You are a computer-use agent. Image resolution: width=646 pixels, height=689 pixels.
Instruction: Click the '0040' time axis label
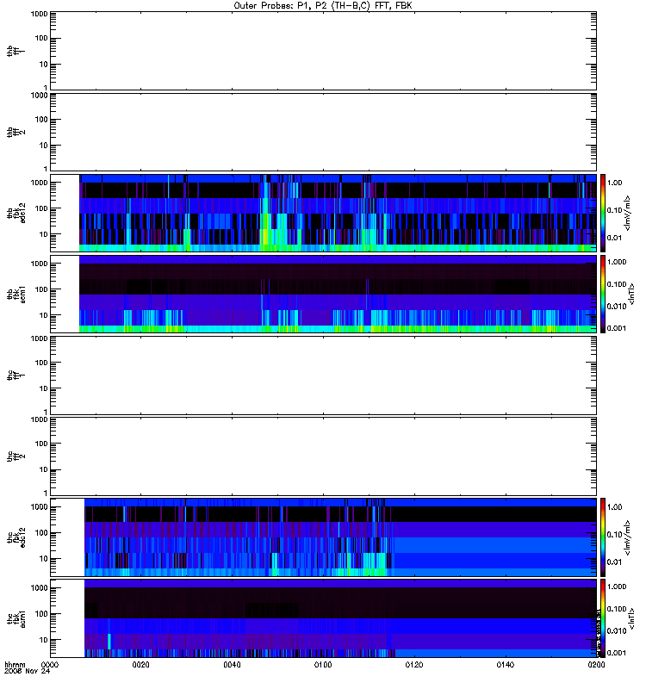[x=232, y=665]
